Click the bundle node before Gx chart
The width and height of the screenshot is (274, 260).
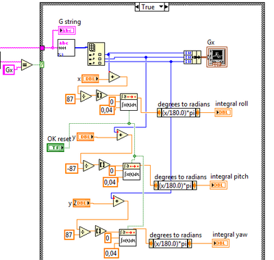point(192,57)
